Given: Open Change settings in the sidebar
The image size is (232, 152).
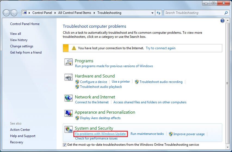Looking at the screenshot, I should (x=21, y=46).
